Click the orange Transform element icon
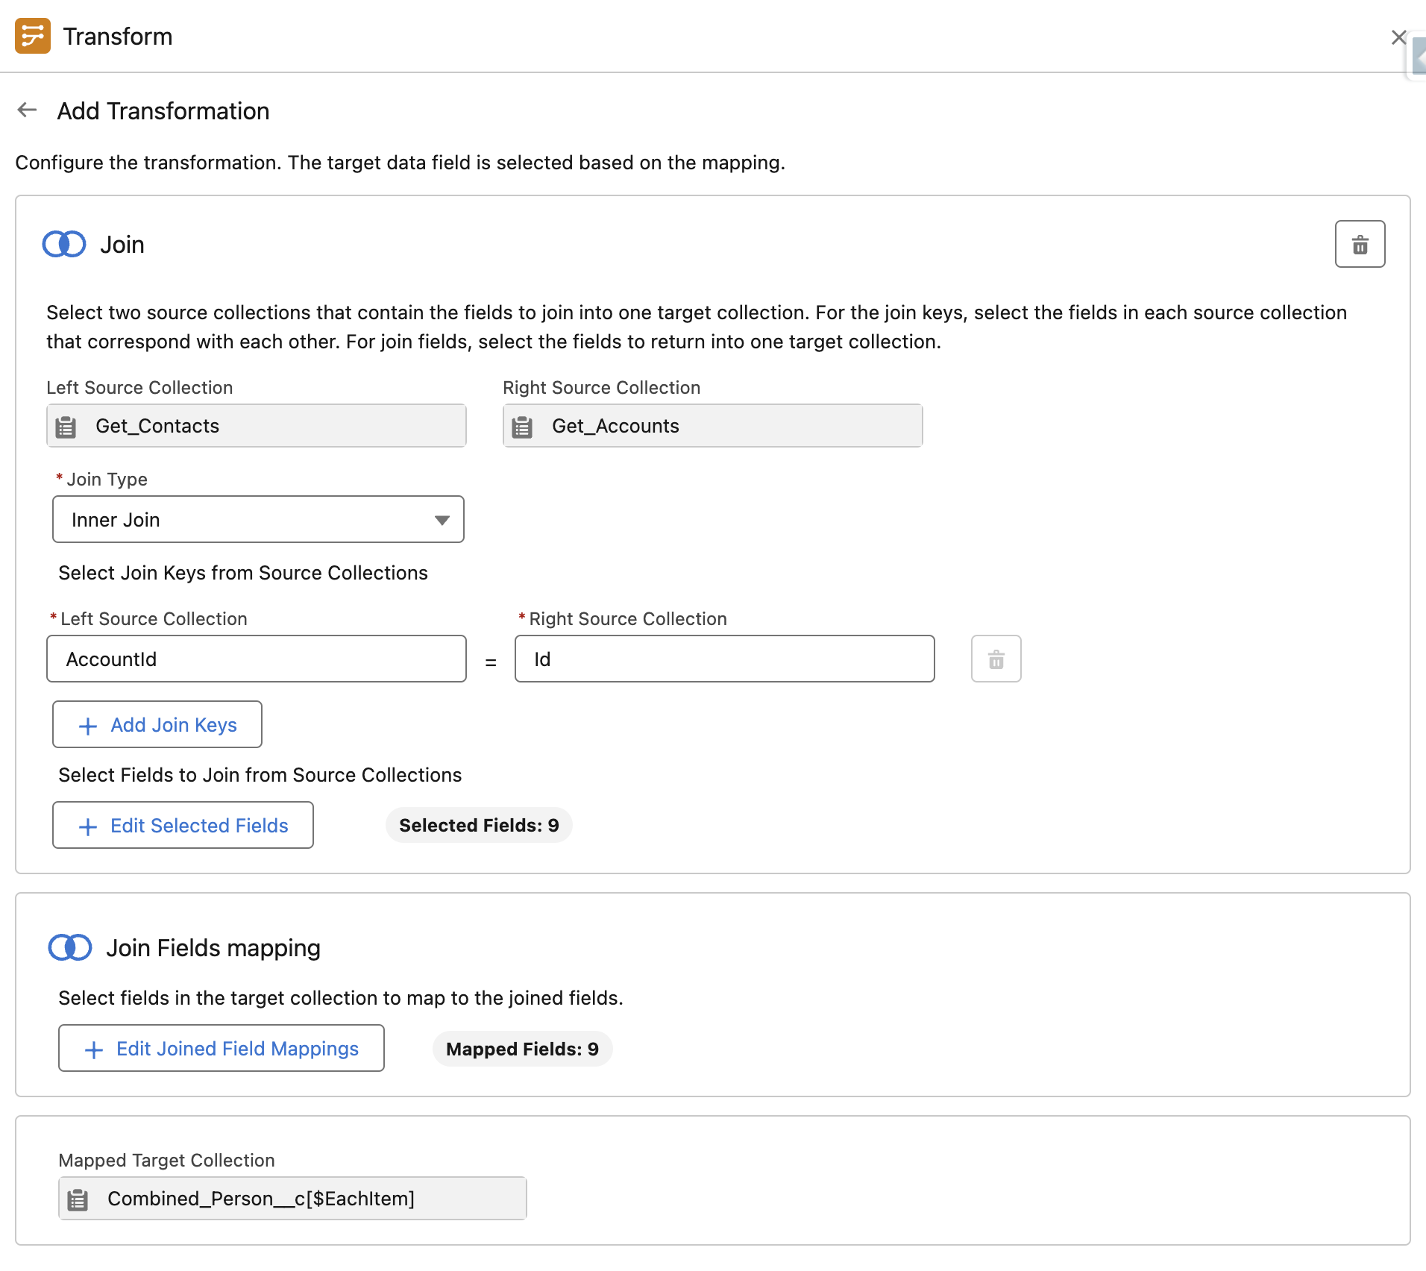The image size is (1426, 1271). tap(33, 35)
